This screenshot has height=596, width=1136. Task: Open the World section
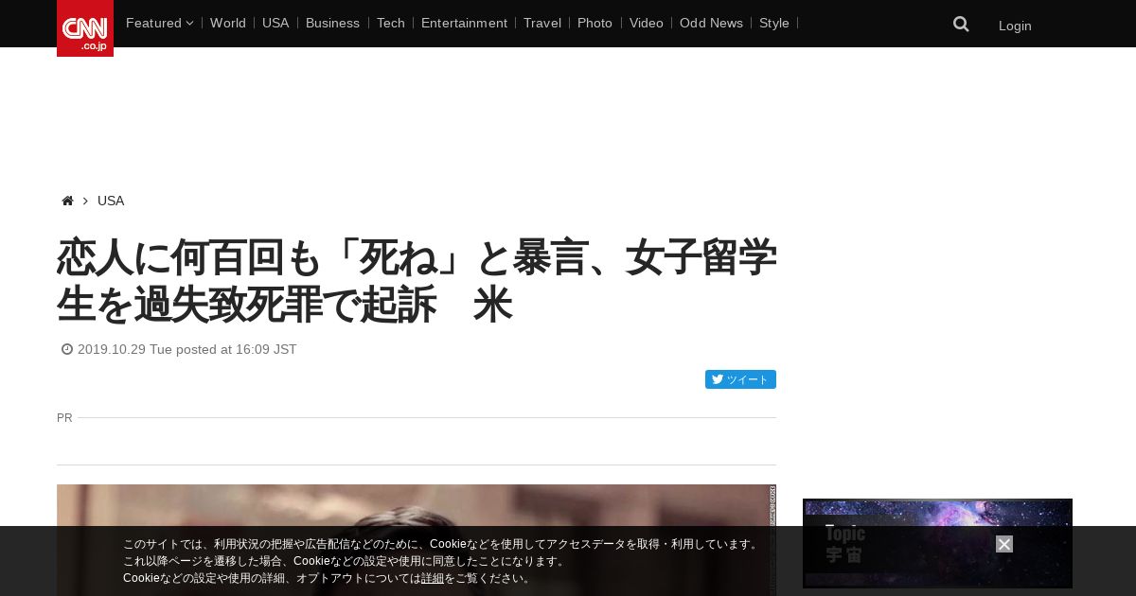tap(228, 23)
